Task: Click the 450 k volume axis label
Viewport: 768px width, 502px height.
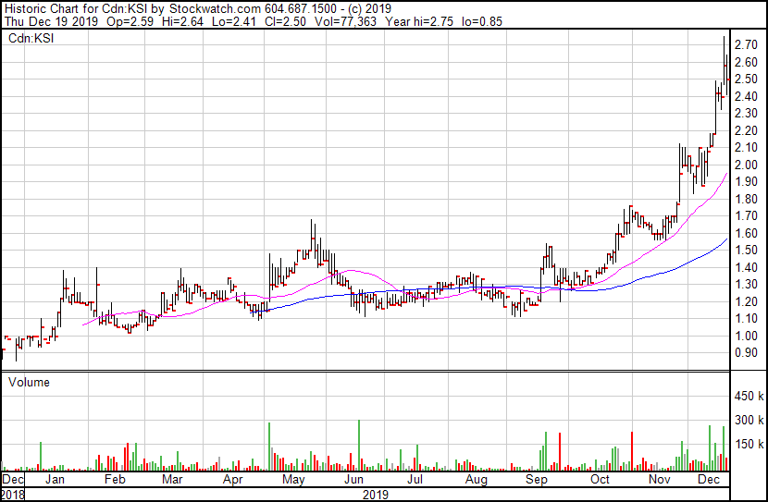Action: [749, 397]
